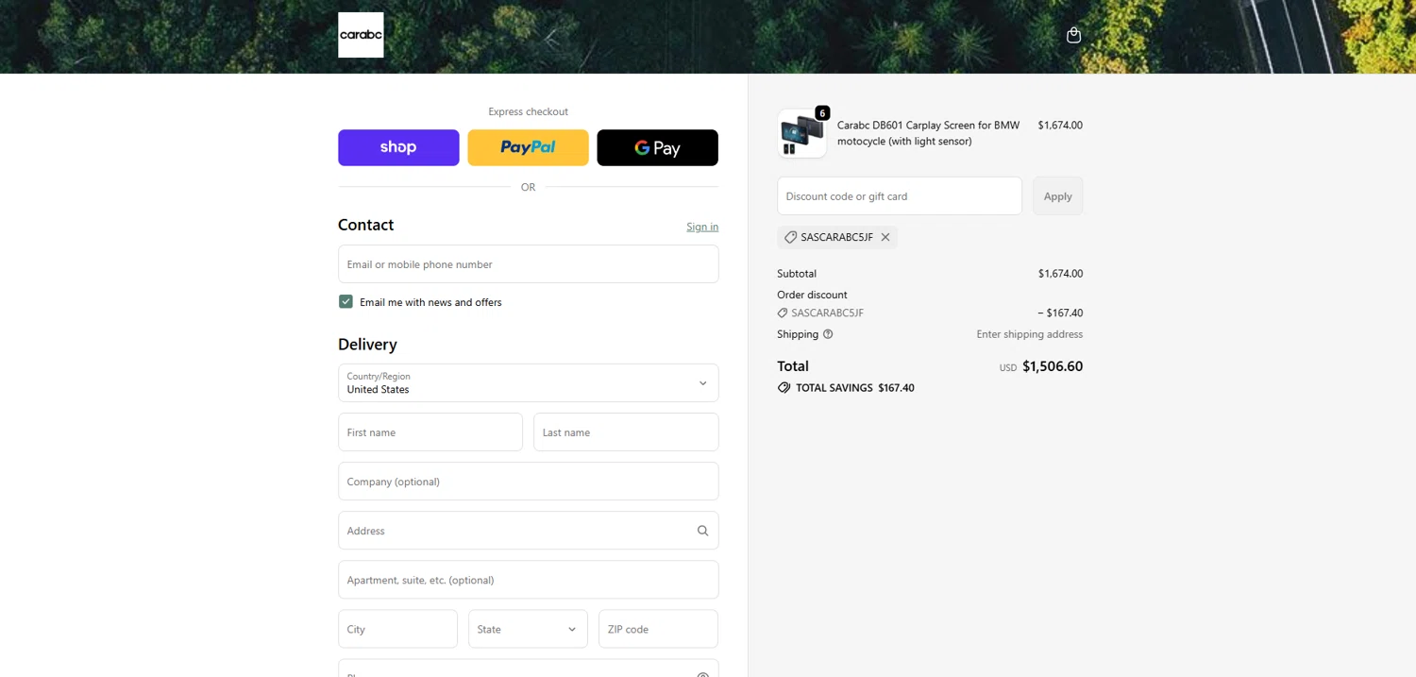Click the address search magnifier icon
Viewport: 1416px width, 677px height.
pos(702,531)
